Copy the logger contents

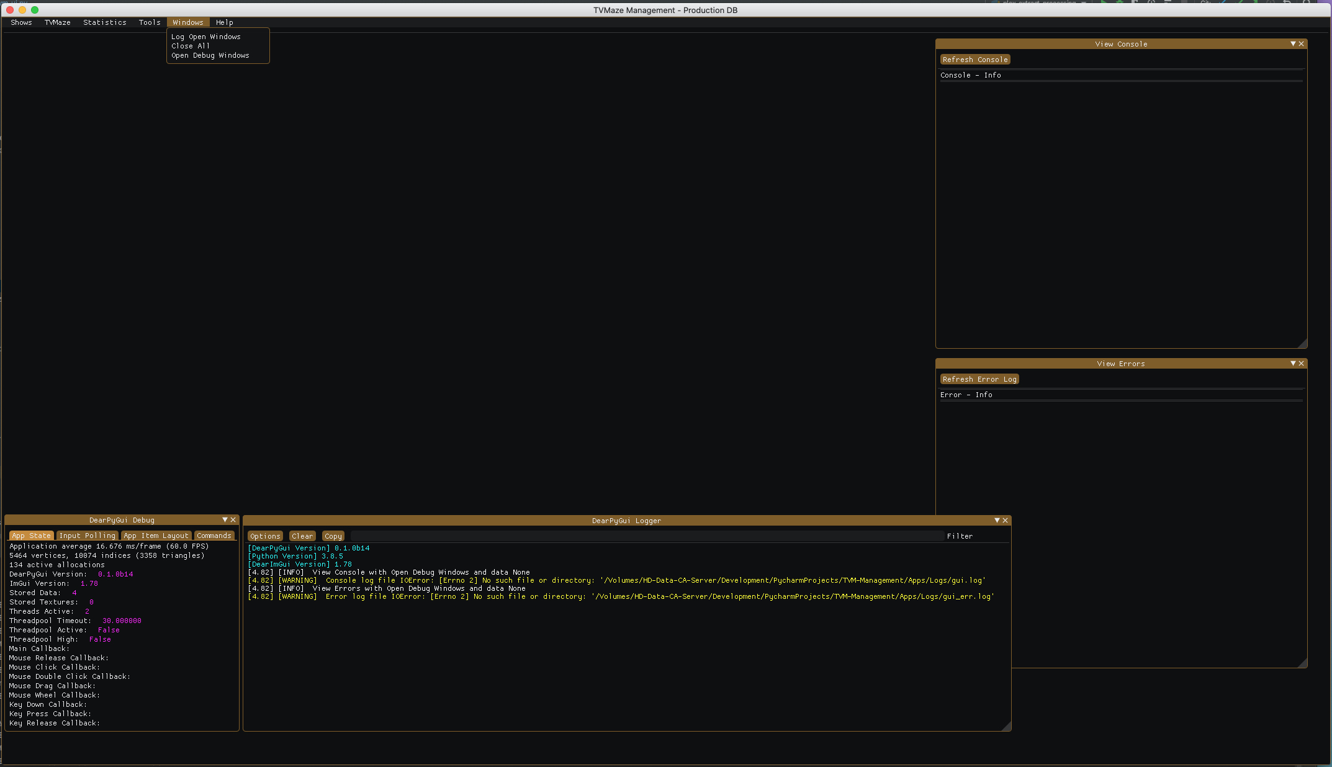[x=333, y=536]
